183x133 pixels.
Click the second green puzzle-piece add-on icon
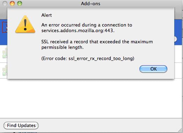5,71
